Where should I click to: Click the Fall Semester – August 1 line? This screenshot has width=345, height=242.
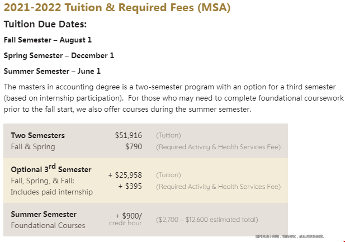pyautogui.click(x=48, y=40)
